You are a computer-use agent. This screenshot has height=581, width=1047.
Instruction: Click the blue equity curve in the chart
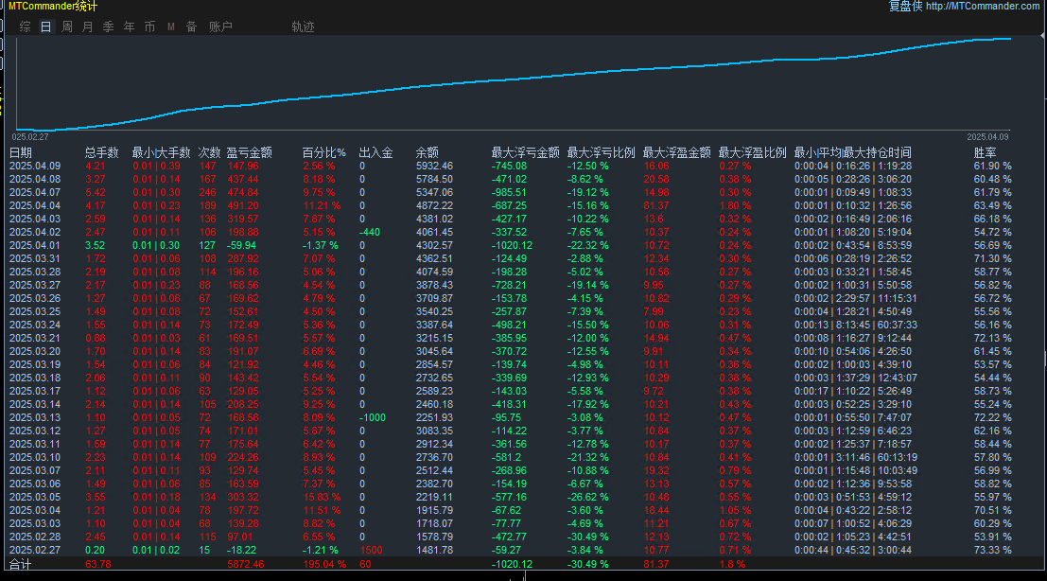point(515,79)
